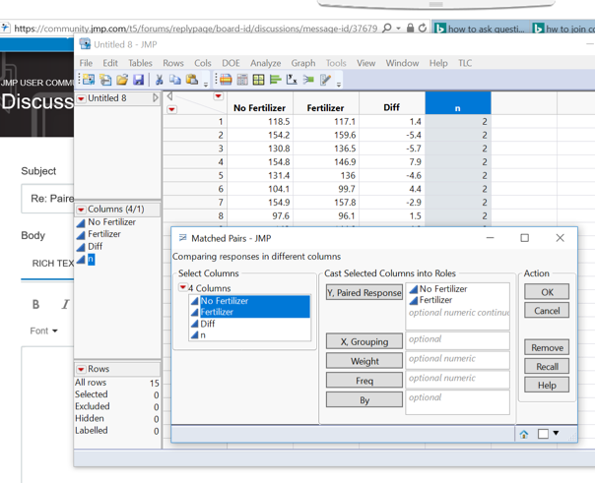Open the Rows panel red triangle menu

coord(82,369)
